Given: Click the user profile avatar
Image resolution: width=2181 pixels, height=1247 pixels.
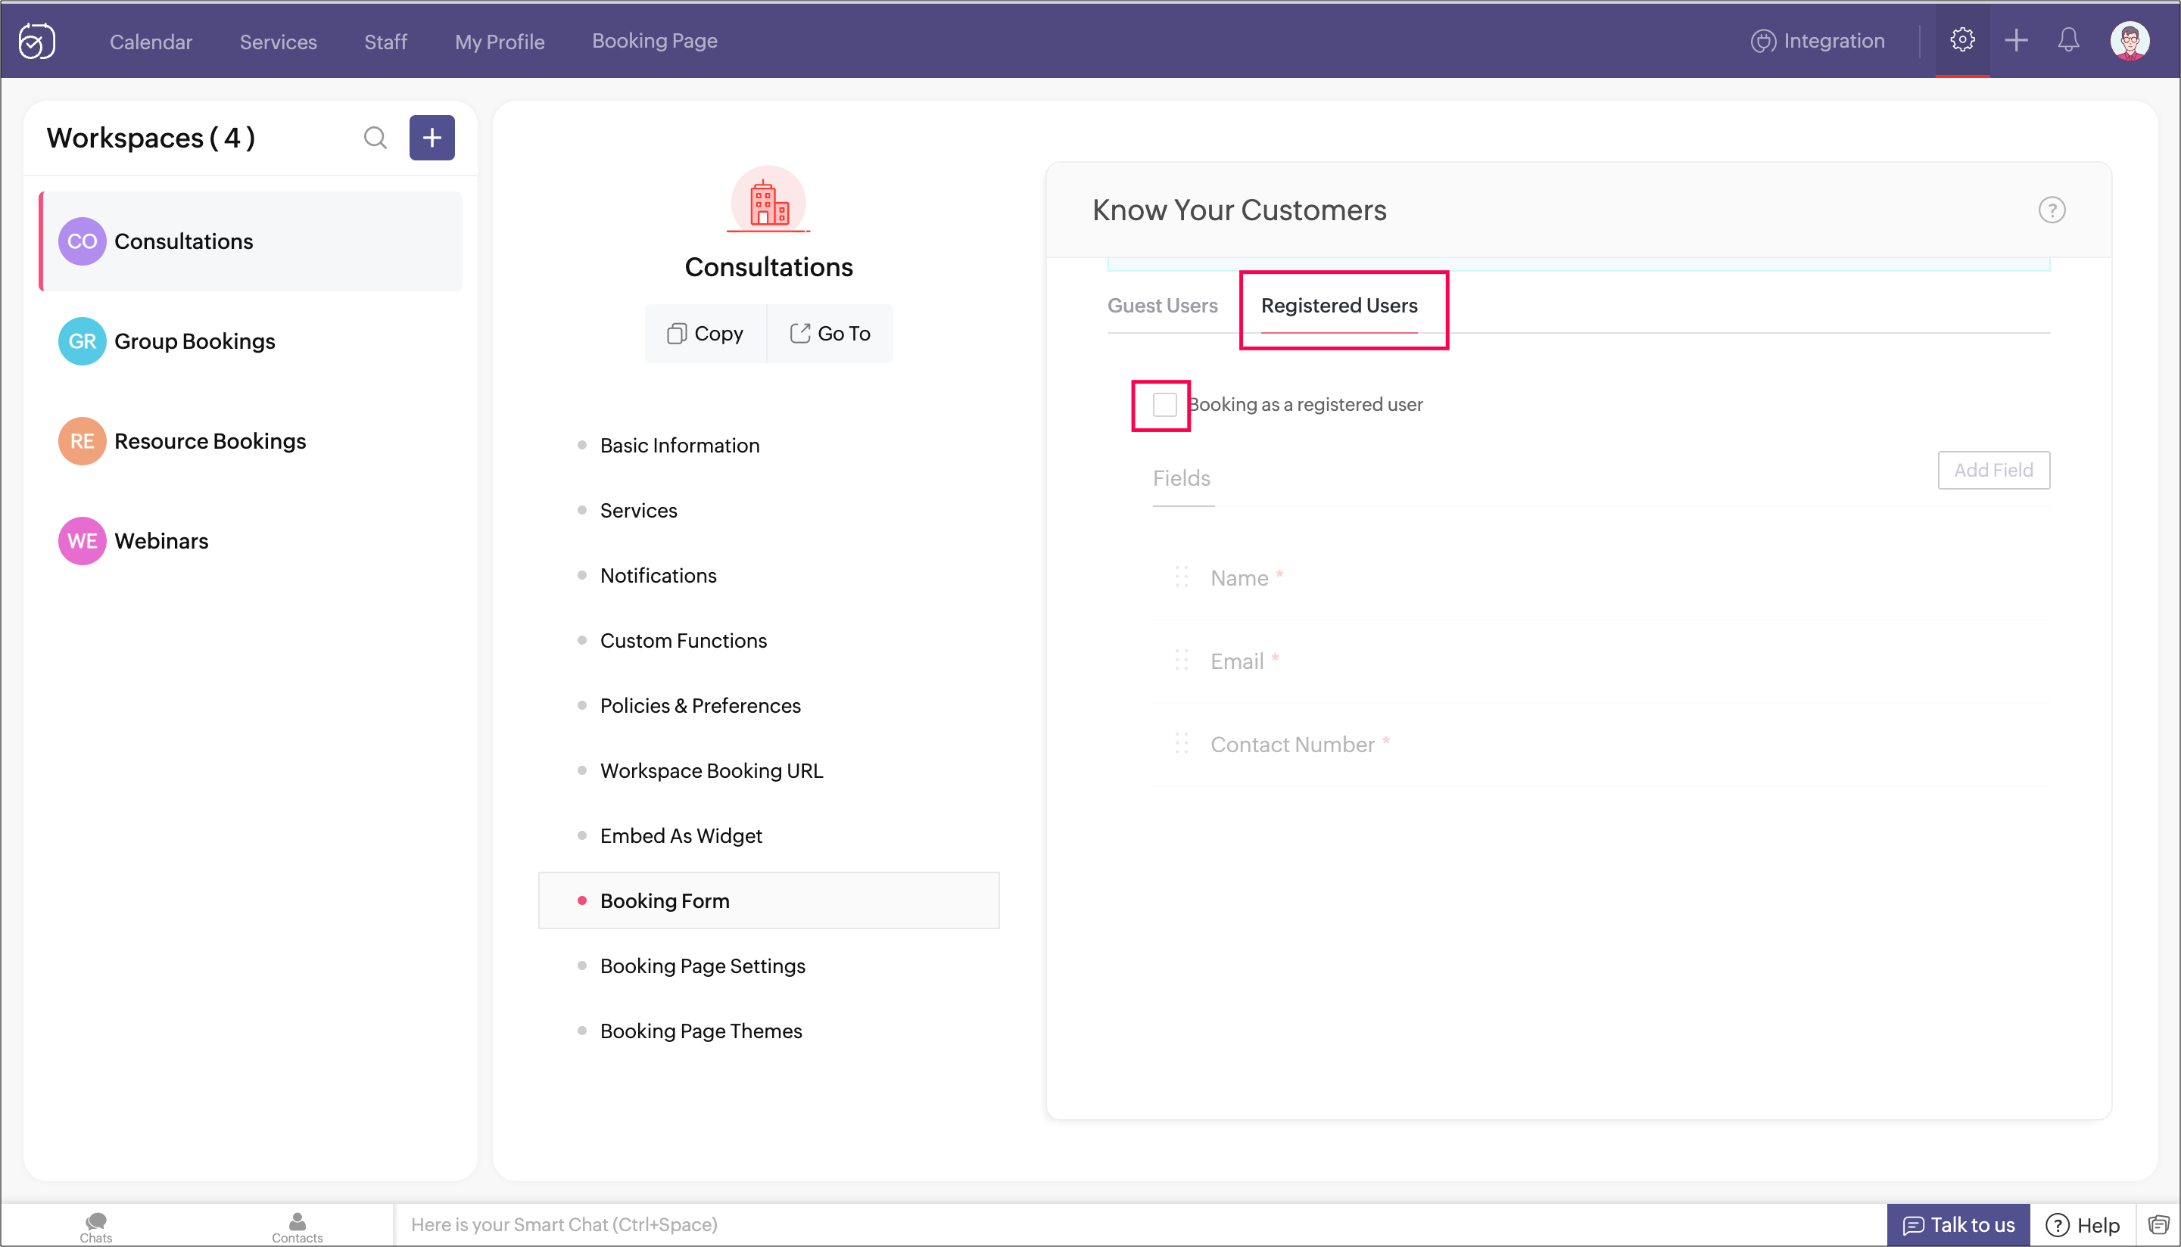Looking at the screenshot, I should (2129, 40).
